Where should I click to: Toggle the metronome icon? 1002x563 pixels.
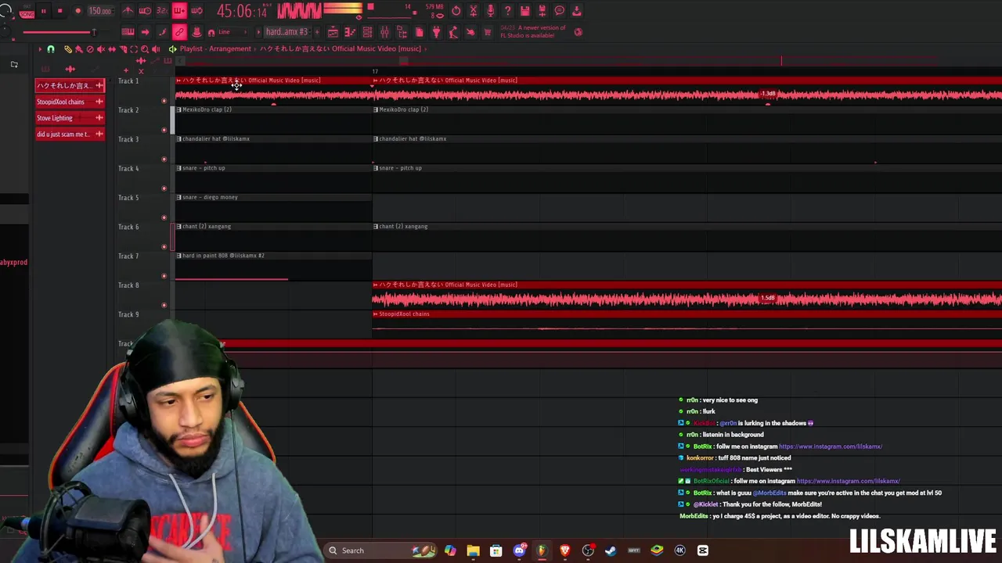[128, 11]
